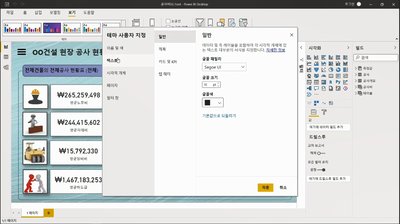
Task: Expand the 측정값 field table
Action: [356, 68]
